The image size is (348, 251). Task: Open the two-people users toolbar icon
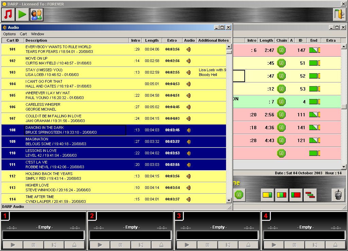point(37,14)
